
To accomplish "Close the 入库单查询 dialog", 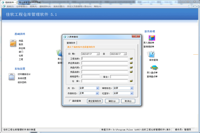I will pos(136,36).
